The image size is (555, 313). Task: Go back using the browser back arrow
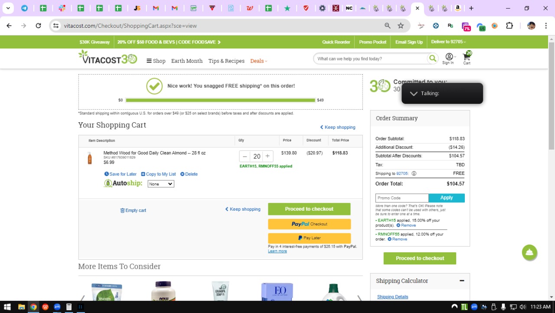(x=9, y=26)
